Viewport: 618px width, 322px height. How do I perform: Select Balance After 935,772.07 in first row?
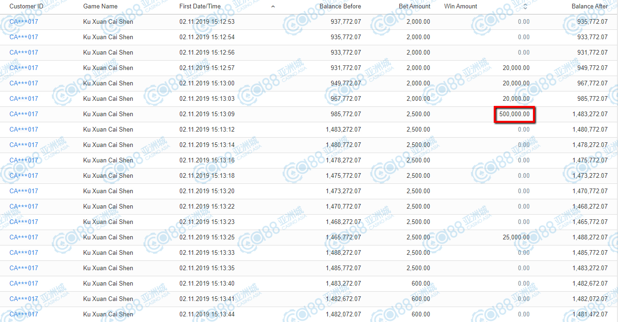(593, 21)
